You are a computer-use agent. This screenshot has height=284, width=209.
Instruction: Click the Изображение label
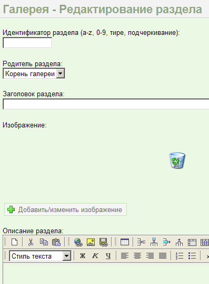[x=25, y=125]
